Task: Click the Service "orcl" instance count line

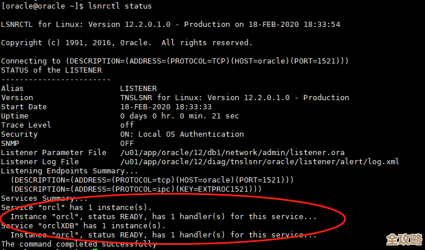Action: pyautogui.click(x=76, y=207)
